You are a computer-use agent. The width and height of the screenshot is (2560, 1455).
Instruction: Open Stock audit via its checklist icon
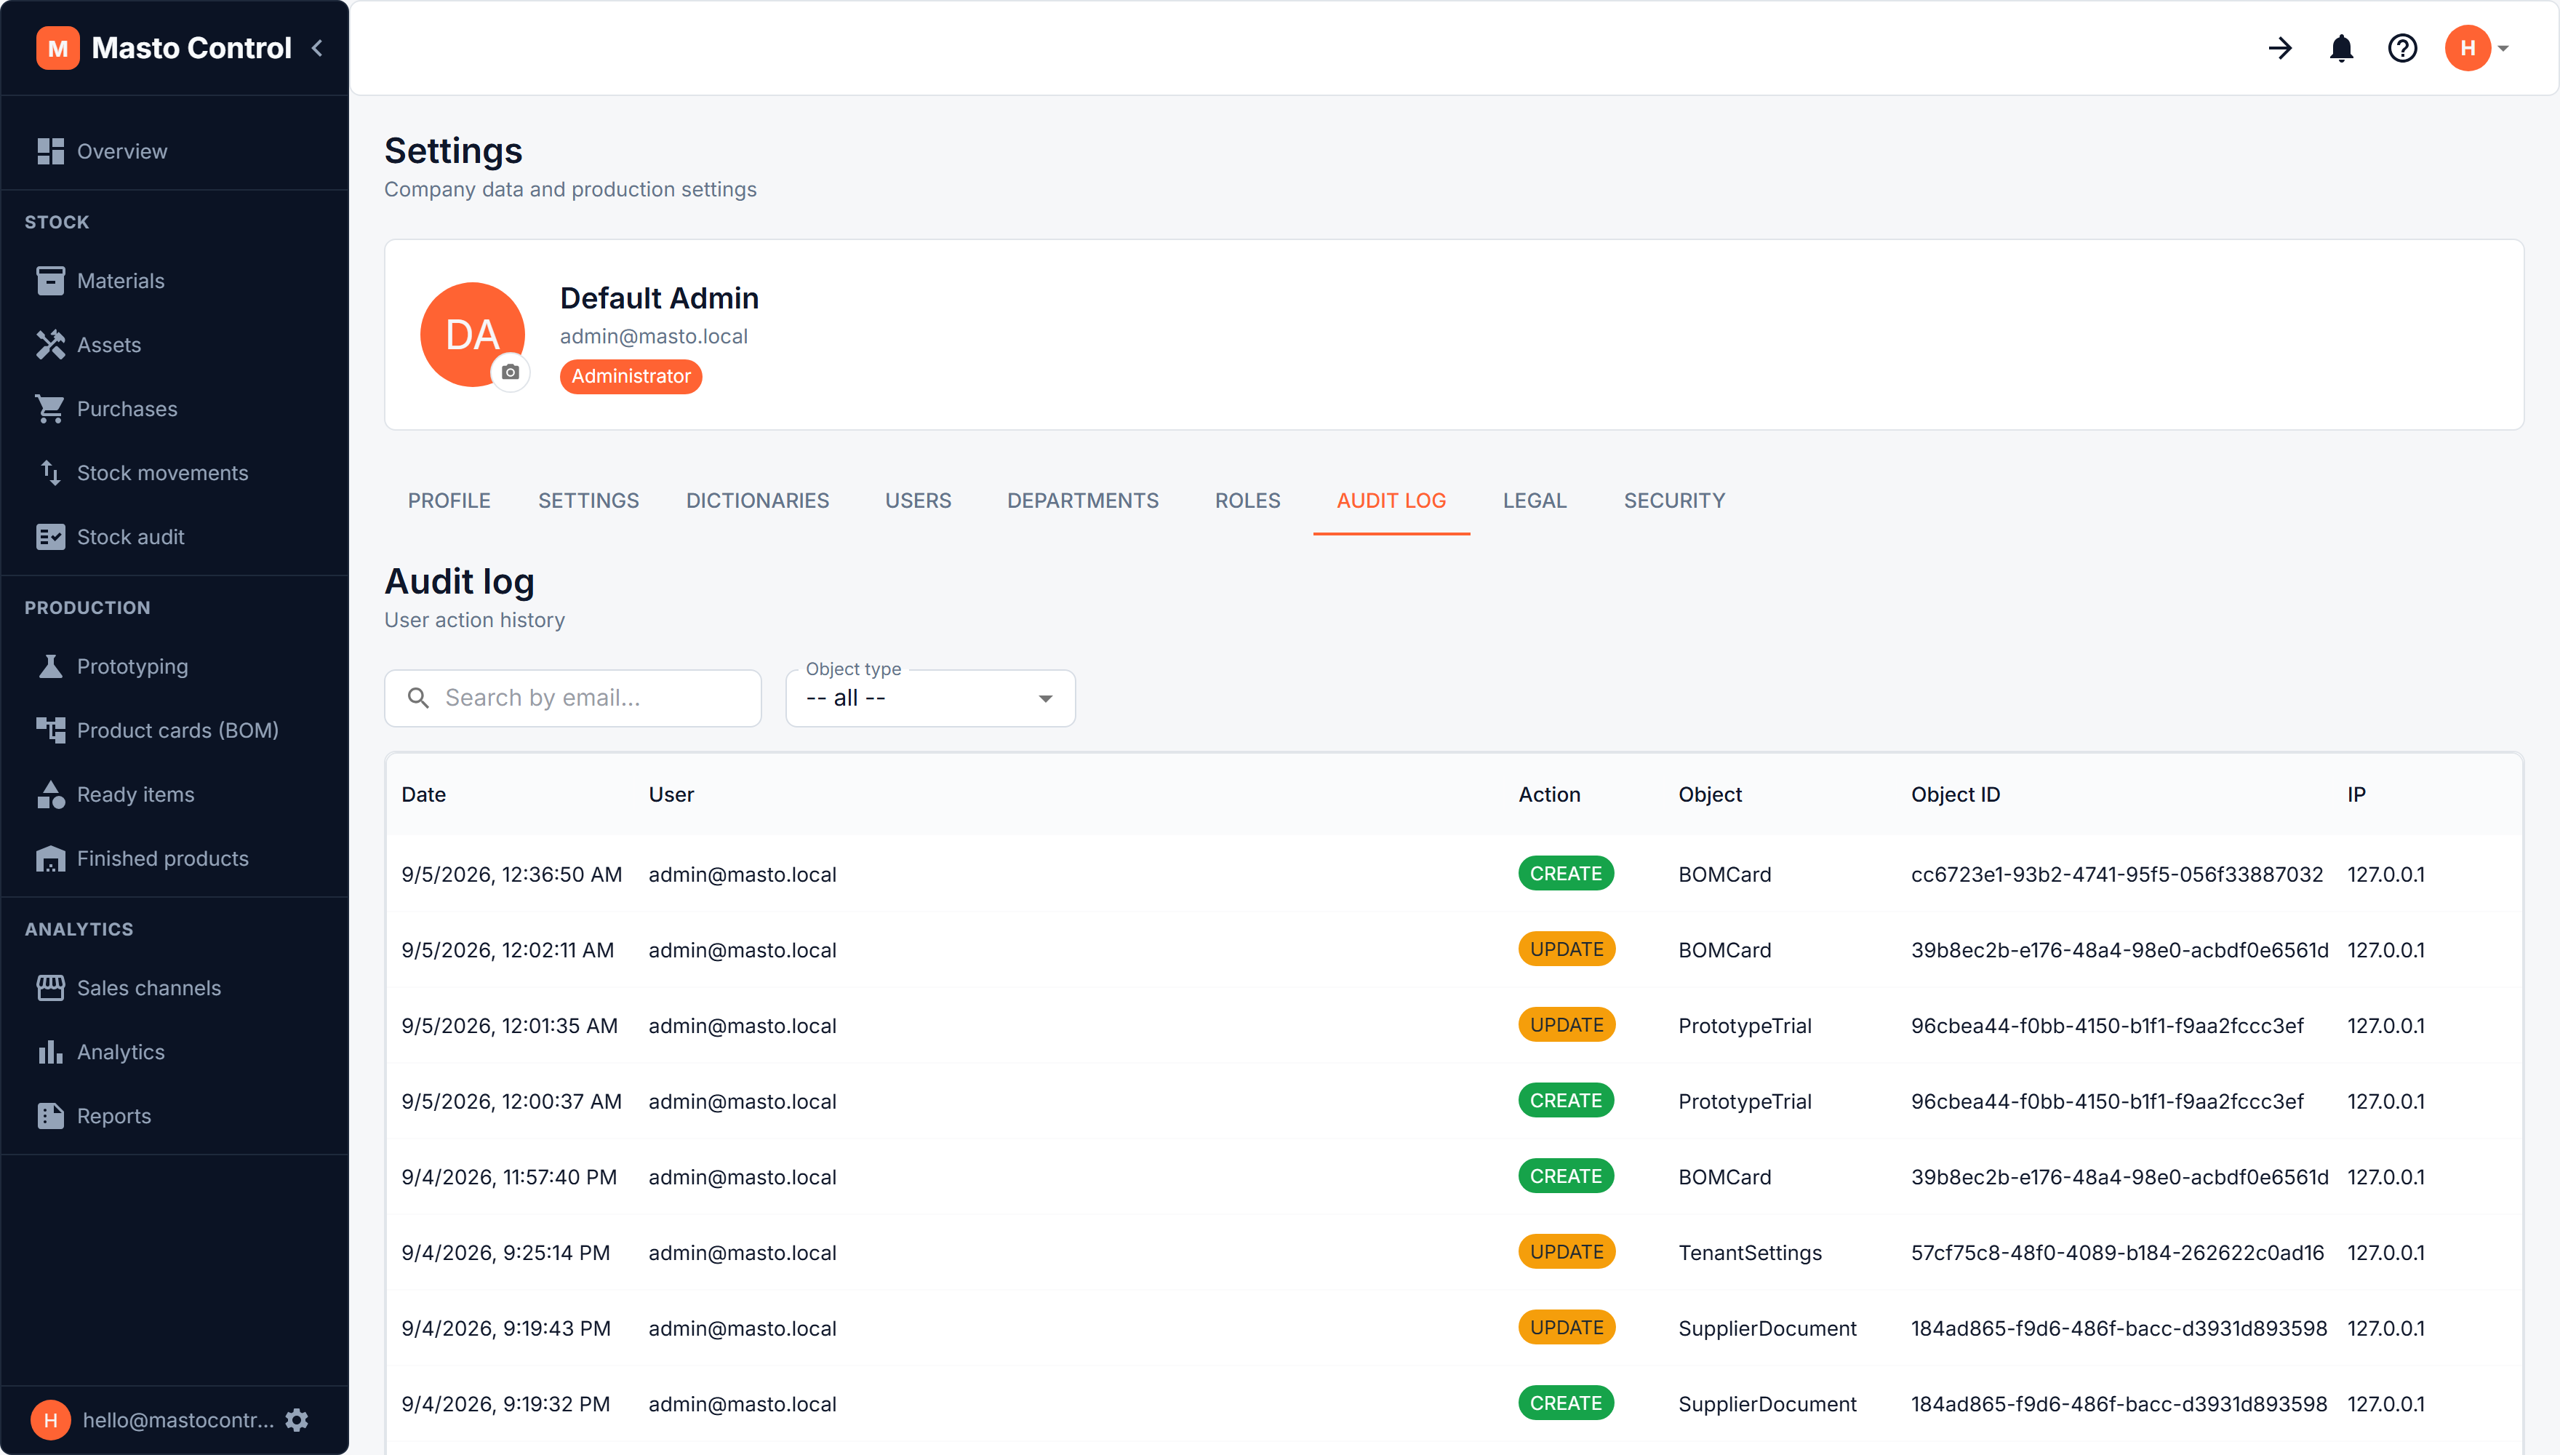(50, 537)
